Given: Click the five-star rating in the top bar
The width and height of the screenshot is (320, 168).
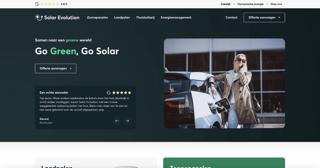Looking at the screenshot, I should (x=49, y=4).
